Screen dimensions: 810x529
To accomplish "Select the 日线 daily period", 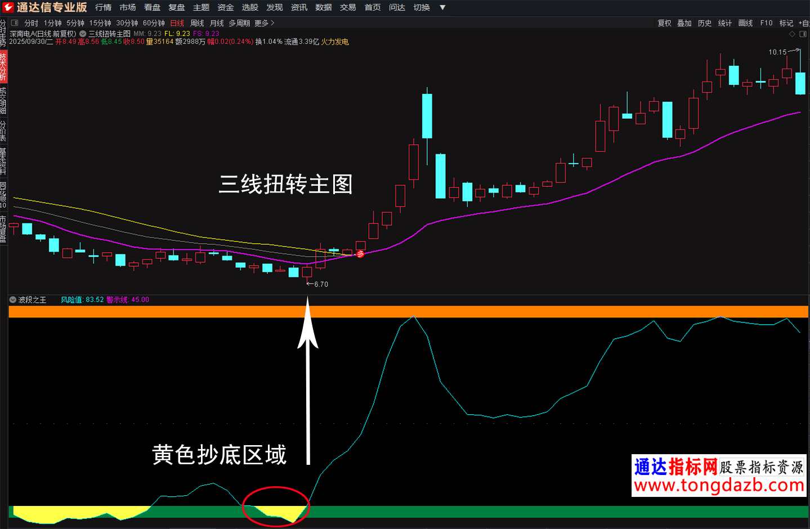I will pyautogui.click(x=177, y=23).
